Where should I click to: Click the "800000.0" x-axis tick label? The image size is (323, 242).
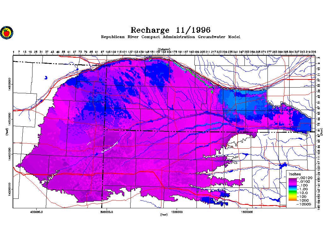pos(107,211)
